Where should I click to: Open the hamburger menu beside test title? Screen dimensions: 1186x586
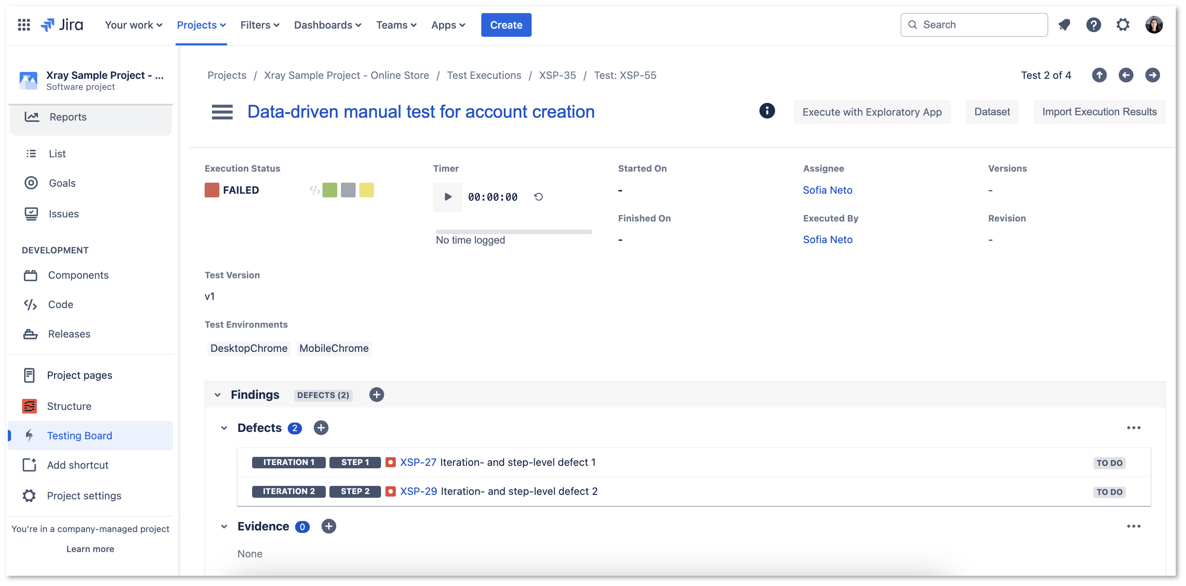tap(222, 112)
